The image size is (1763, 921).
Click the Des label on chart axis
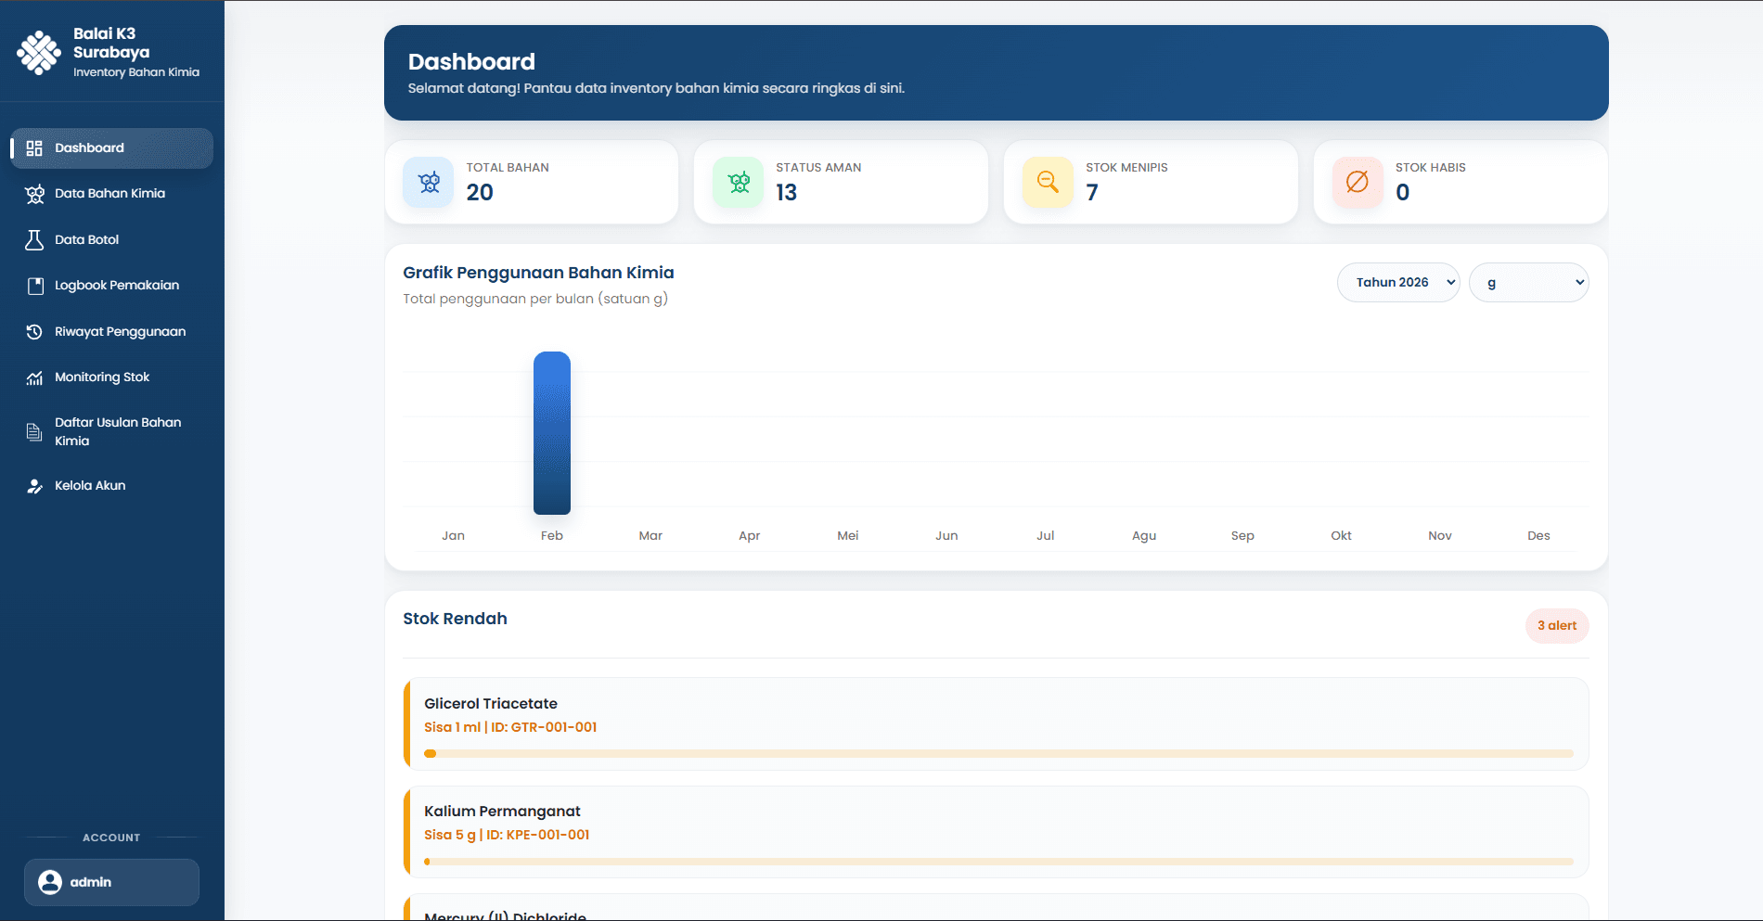pyautogui.click(x=1538, y=536)
